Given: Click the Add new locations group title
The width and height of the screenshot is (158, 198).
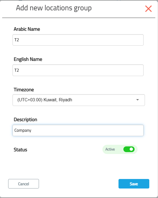Looking at the screenshot, I should pyautogui.click(x=54, y=8).
